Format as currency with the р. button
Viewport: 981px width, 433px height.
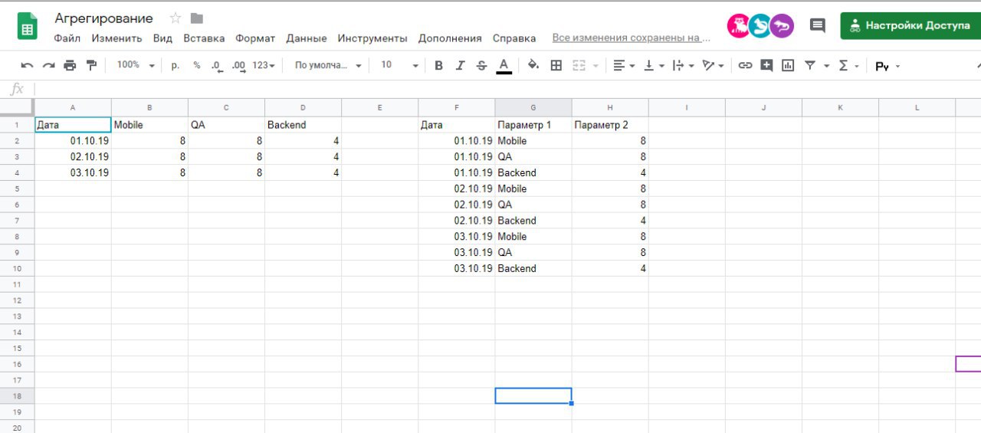click(176, 66)
